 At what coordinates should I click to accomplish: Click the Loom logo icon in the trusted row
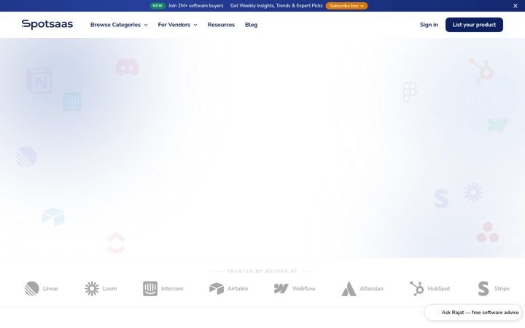(x=92, y=289)
